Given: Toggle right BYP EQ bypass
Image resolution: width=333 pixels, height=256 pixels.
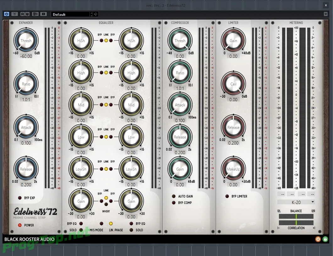Looking at the screenshot, I should point(131,223).
